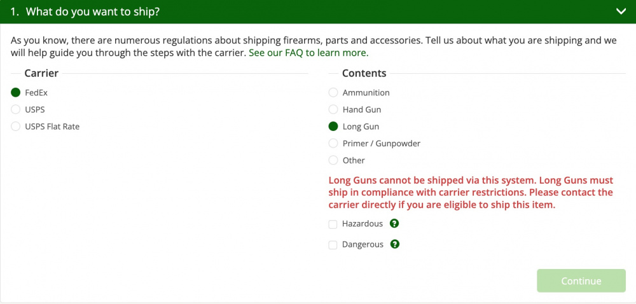The image size is (636, 304).
Task: Open the 'See our FAQ to learn more' link
Action: (308, 53)
